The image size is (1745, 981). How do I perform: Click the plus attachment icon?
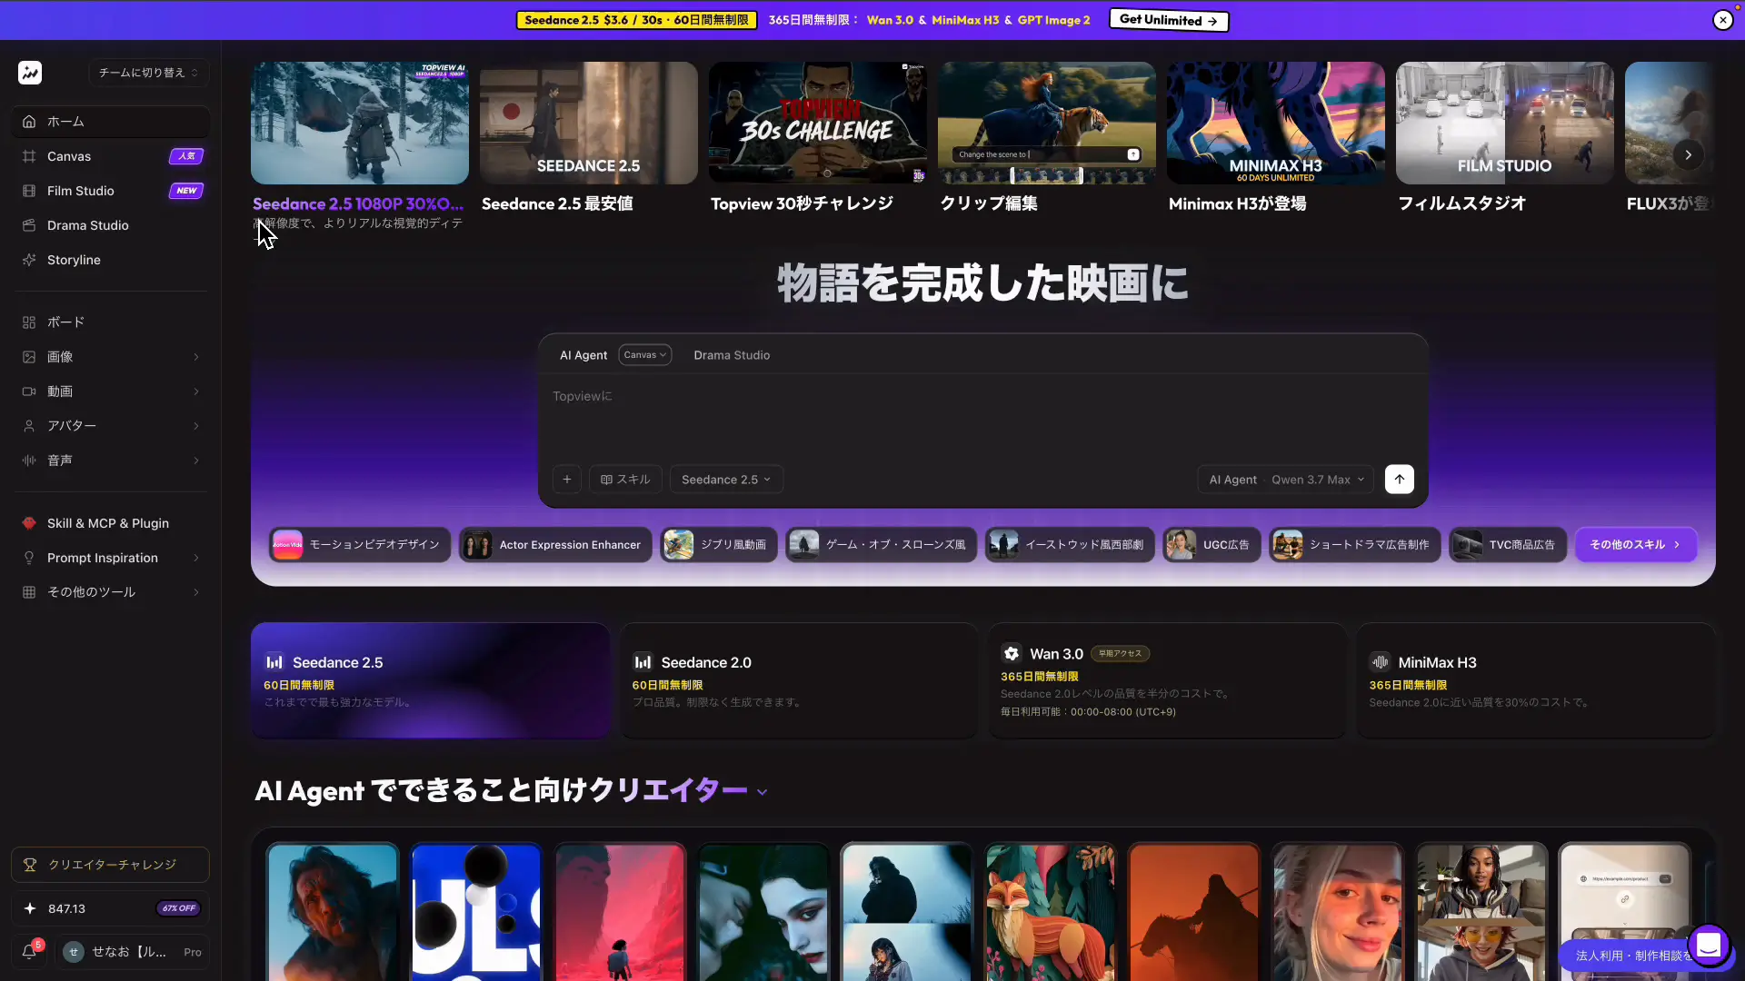567,480
